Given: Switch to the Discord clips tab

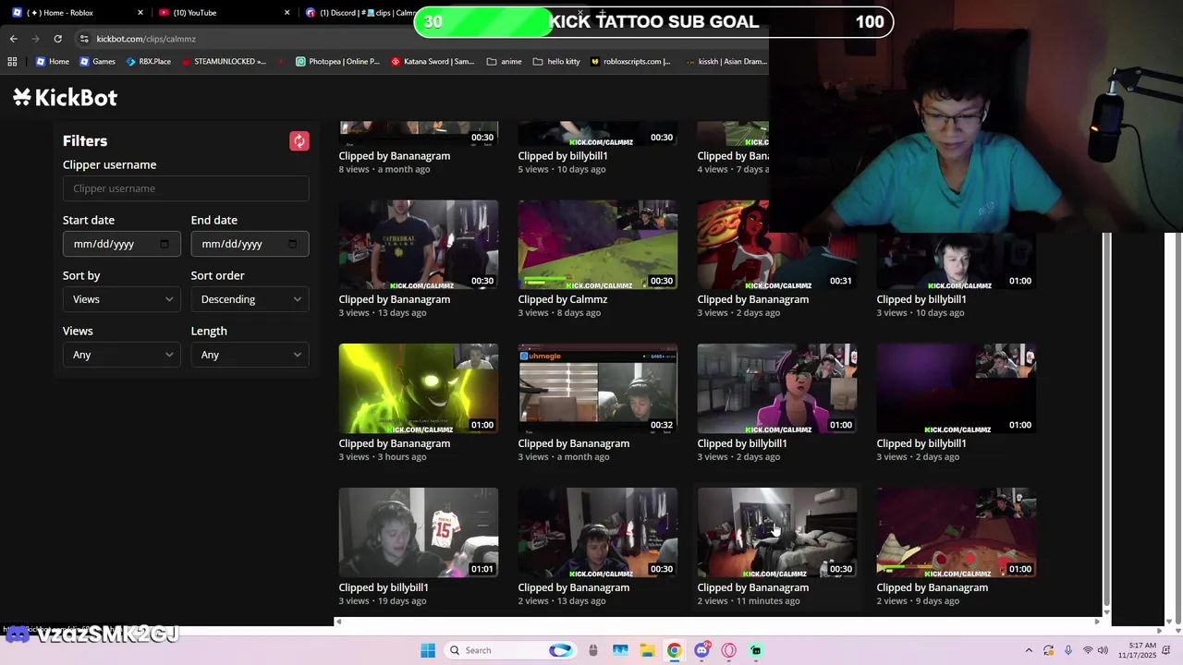Looking at the screenshot, I should pos(360,13).
